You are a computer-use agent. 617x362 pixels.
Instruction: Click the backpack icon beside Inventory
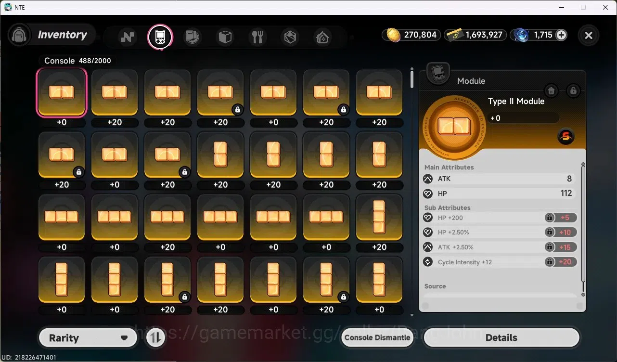click(20, 35)
